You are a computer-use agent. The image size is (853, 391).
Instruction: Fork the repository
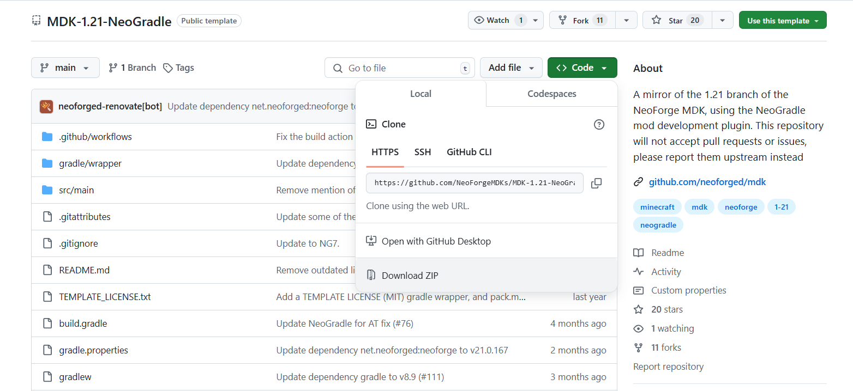[x=581, y=21]
